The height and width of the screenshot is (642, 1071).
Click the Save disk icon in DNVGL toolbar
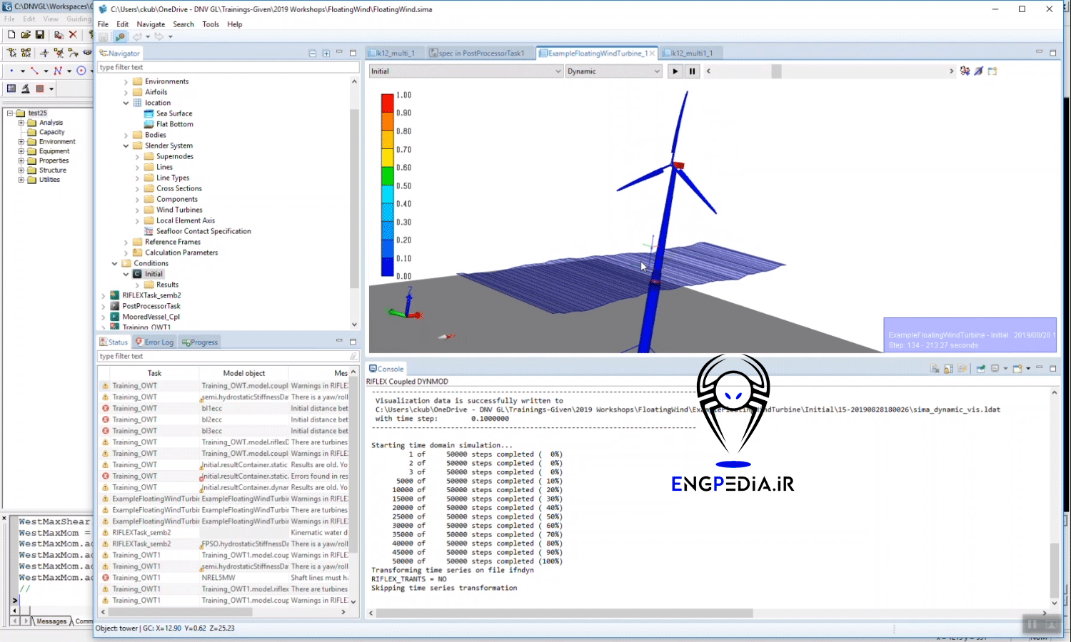click(x=40, y=34)
